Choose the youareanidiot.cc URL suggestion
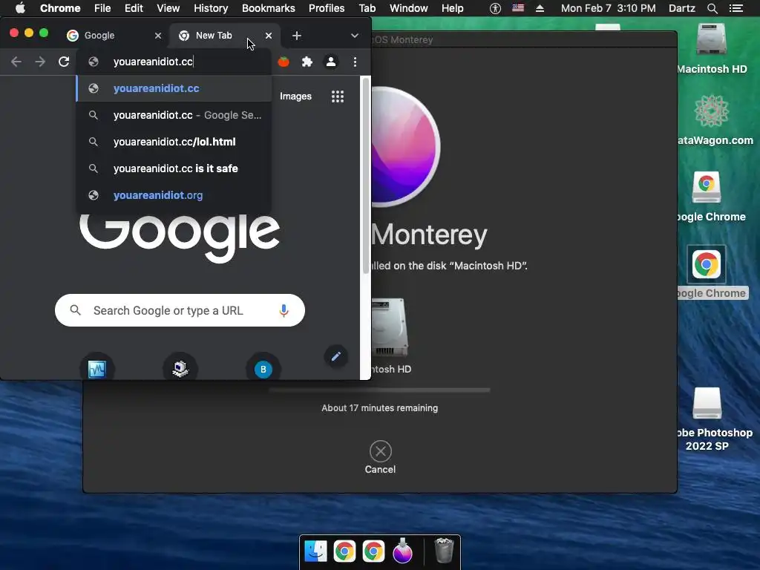 tap(174, 89)
